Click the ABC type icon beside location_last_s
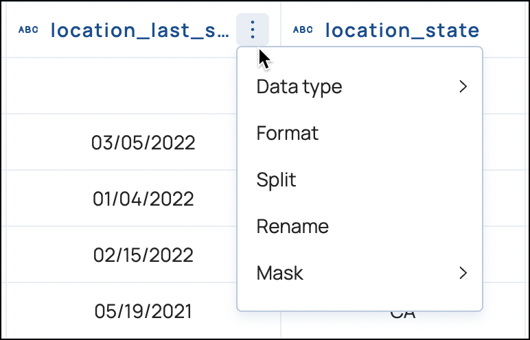The image size is (530, 340). [x=28, y=30]
